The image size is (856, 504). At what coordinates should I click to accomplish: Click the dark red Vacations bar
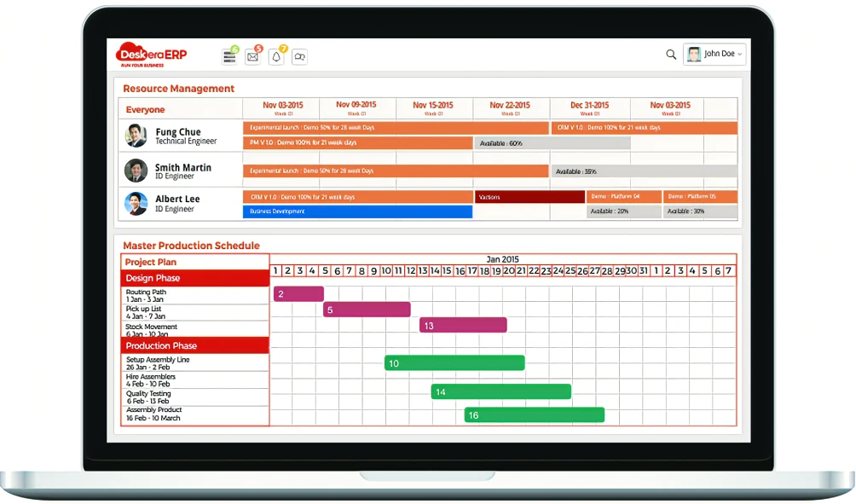coord(529,197)
